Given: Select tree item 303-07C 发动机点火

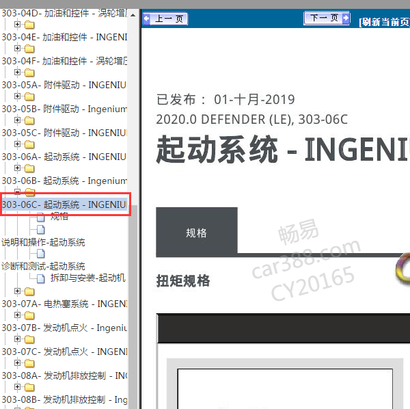Looking at the screenshot, I should tap(64, 352).
